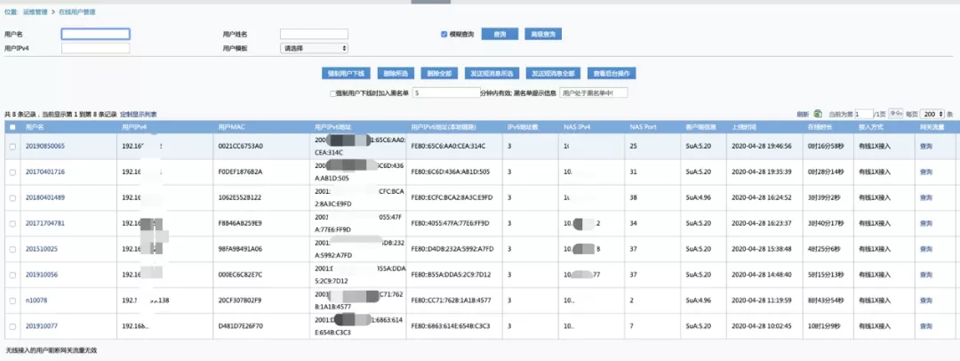Click the 在线用户管理 breadcrumb
The width and height of the screenshot is (960, 361).
pos(76,13)
